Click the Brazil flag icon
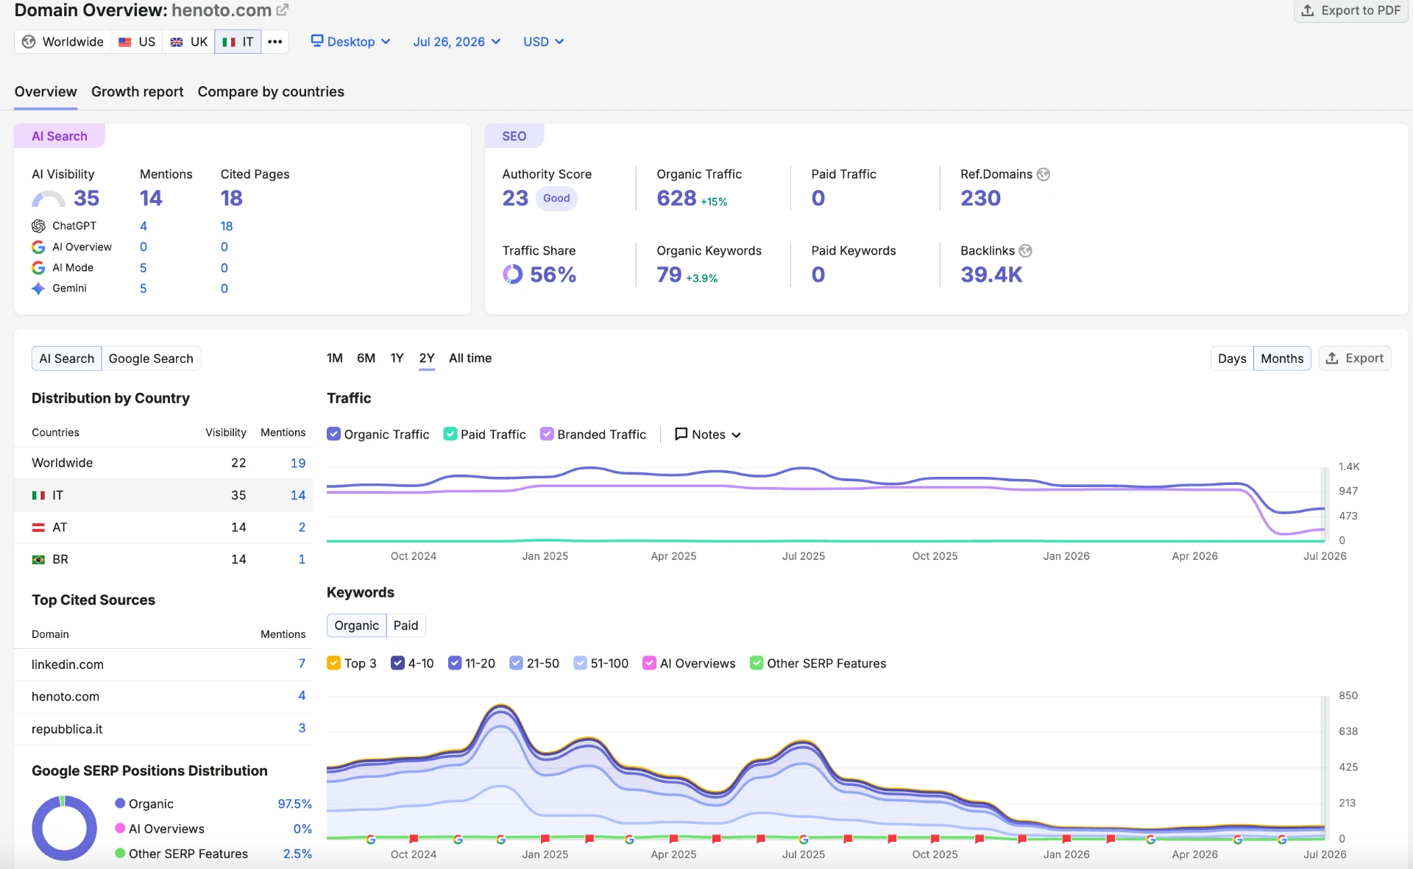The height and width of the screenshot is (869, 1413). [38, 560]
